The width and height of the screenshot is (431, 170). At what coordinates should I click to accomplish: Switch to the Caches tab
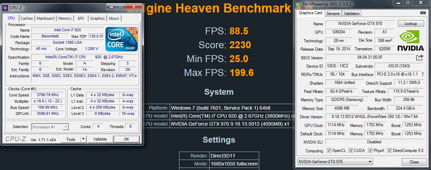[x=27, y=18]
